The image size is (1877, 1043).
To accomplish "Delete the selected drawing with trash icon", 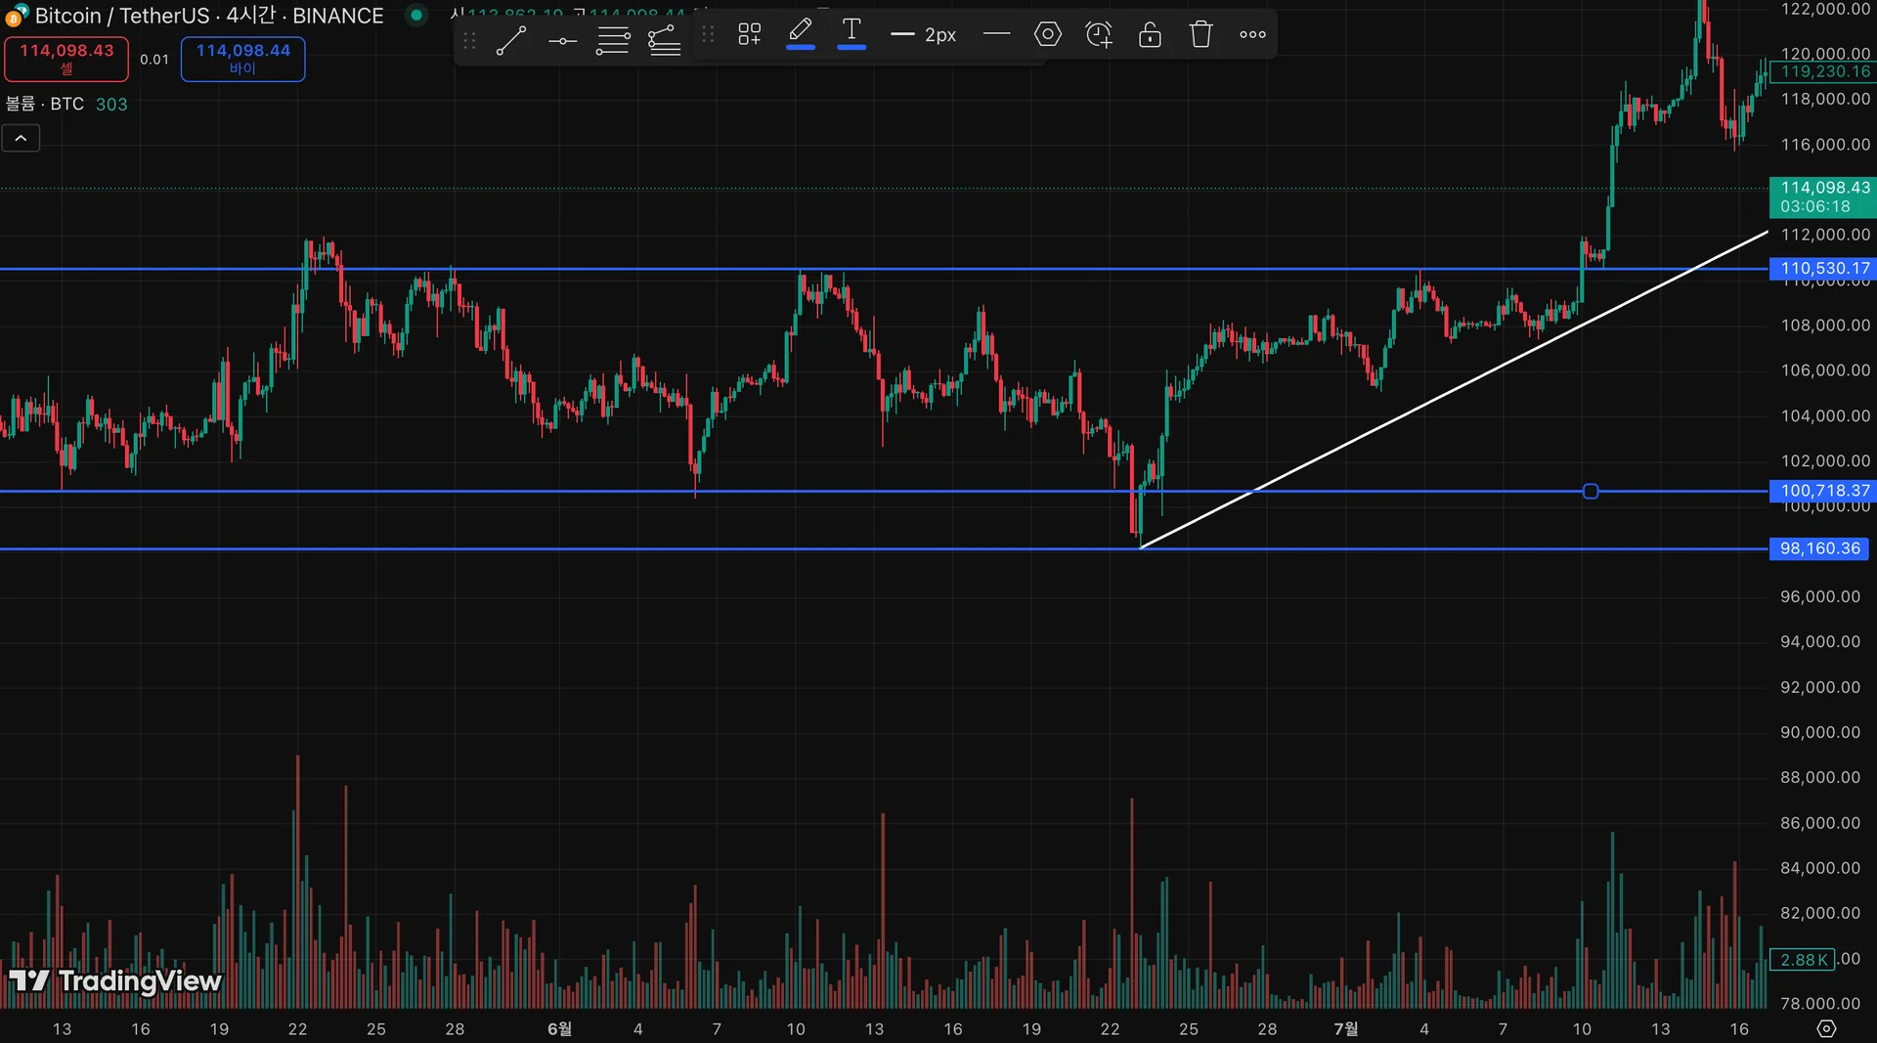I will point(1200,35).
